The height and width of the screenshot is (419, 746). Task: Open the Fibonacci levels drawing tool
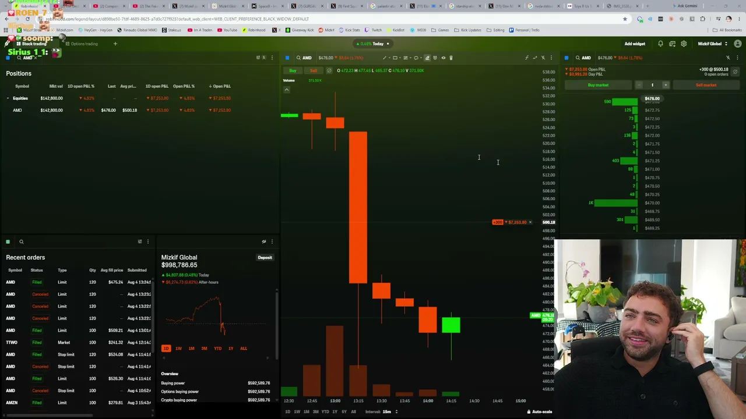[x=406, y=58]
